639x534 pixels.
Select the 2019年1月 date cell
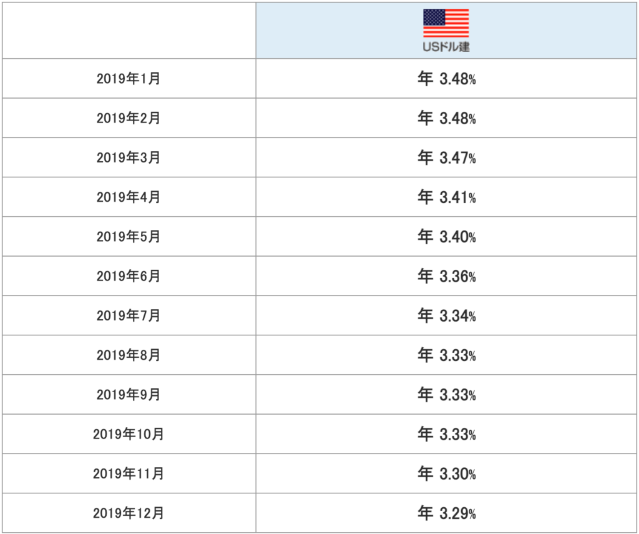[129, 79]
